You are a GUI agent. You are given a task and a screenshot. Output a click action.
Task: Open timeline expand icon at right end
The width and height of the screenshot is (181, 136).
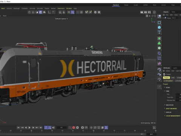click(154, 128)
